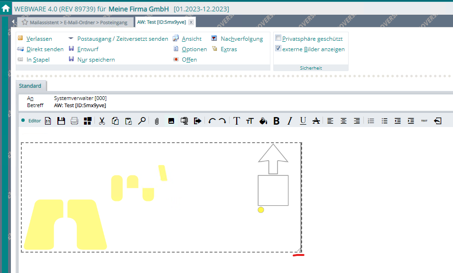Click the Home icon in title bar

click(6, 9)
